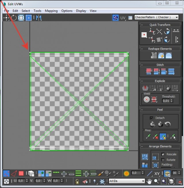This screenshot has width=184, height=188.
Task: Click the Stitch to Target icon
Action: [x=149, y=71]
